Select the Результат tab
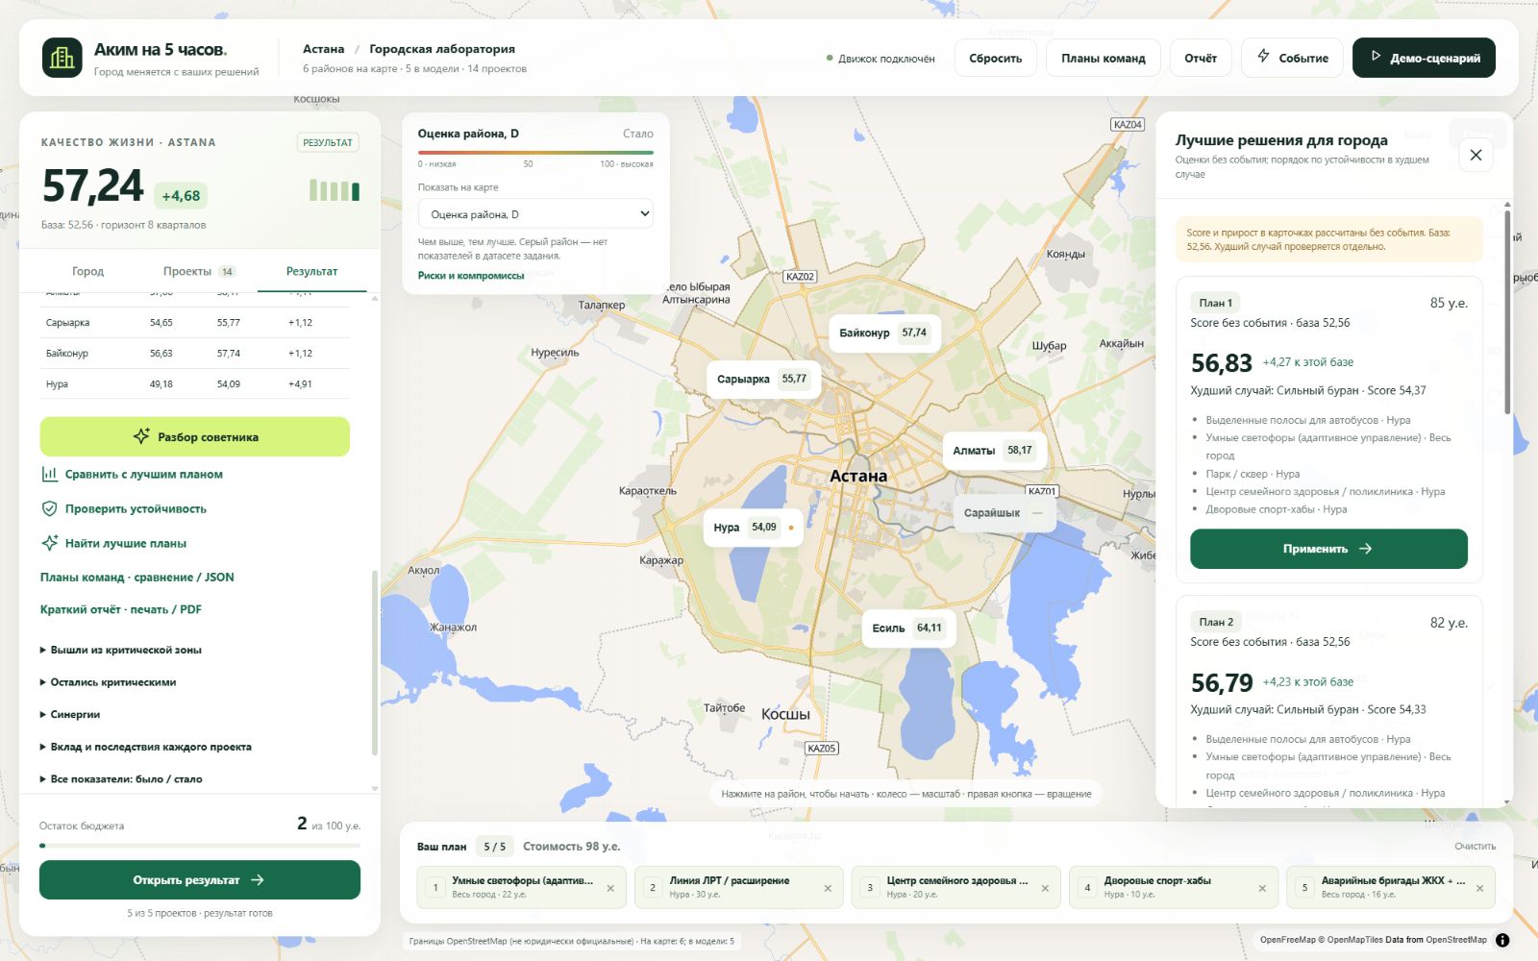The height and width of the screenshot is (961, 1538). coord(311,271)
